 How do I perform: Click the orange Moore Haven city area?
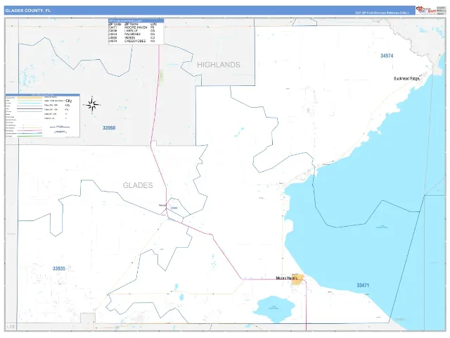[x=297, y=280]
